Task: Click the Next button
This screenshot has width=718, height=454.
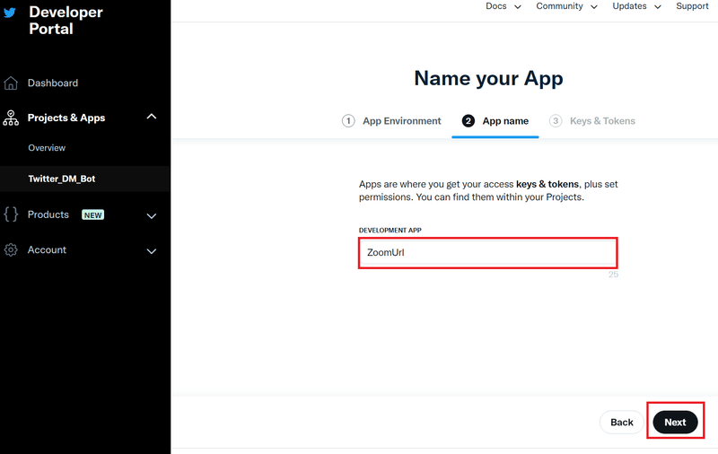Action: 676,423
